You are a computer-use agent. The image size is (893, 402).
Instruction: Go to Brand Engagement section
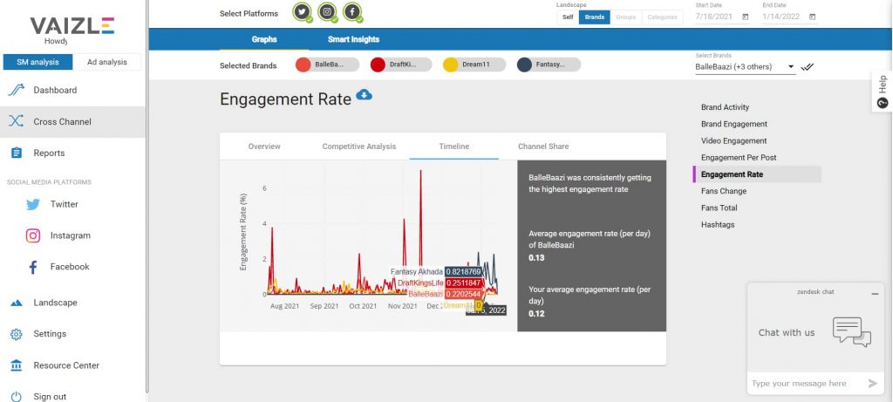[x=734, y=124]
